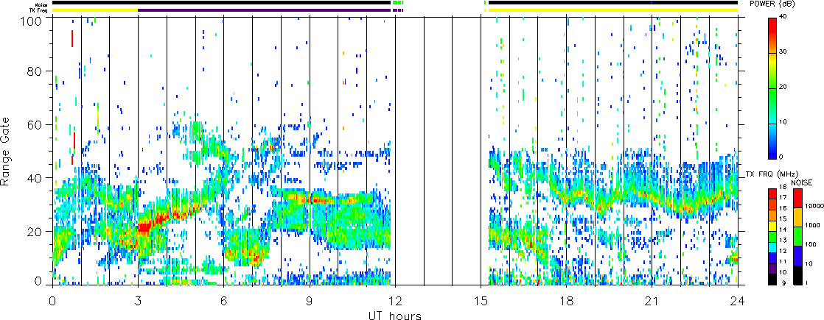Viewport: 824px width, 320px height.
Task: Click the 15 tick on UT hours axis
Action: click(x=481, y=301)
